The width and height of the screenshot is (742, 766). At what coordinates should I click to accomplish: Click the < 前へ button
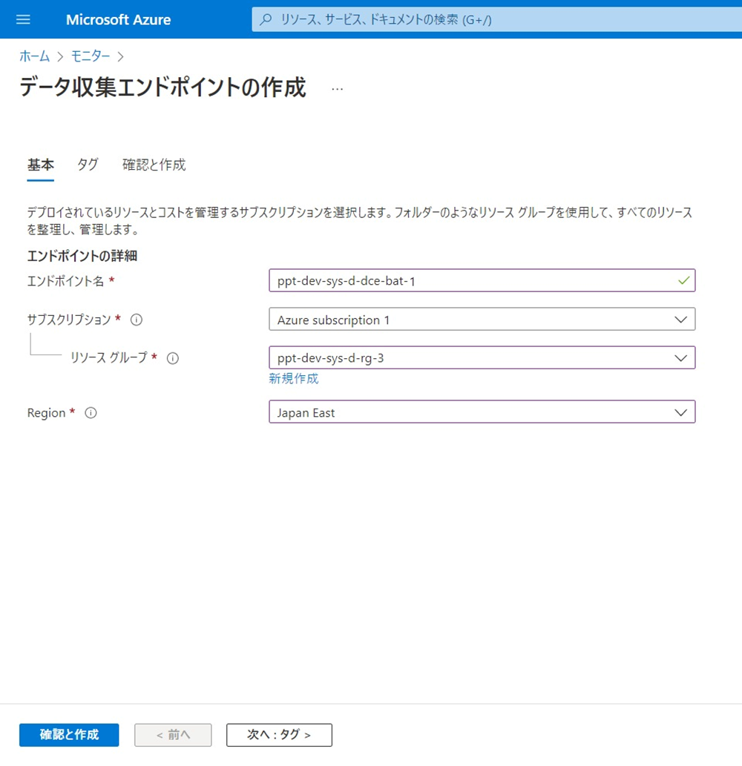tap(173, 735)
